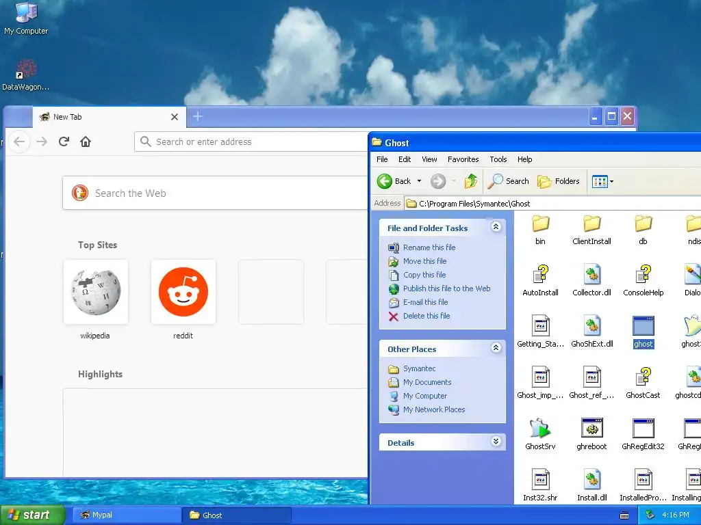Collapse File and Folder Tasks panel
701x525 pixels.
(496, 227)
